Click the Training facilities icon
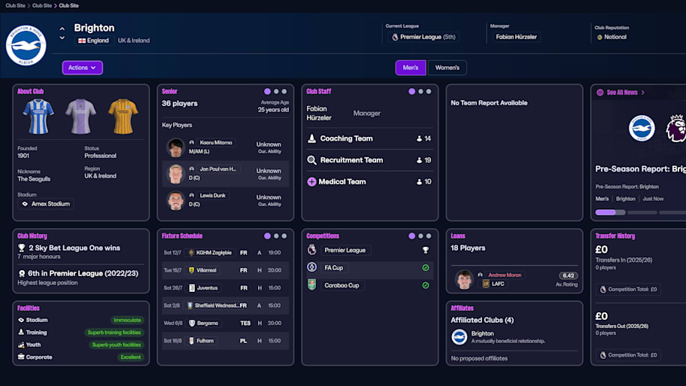 [x=21, y=332]
